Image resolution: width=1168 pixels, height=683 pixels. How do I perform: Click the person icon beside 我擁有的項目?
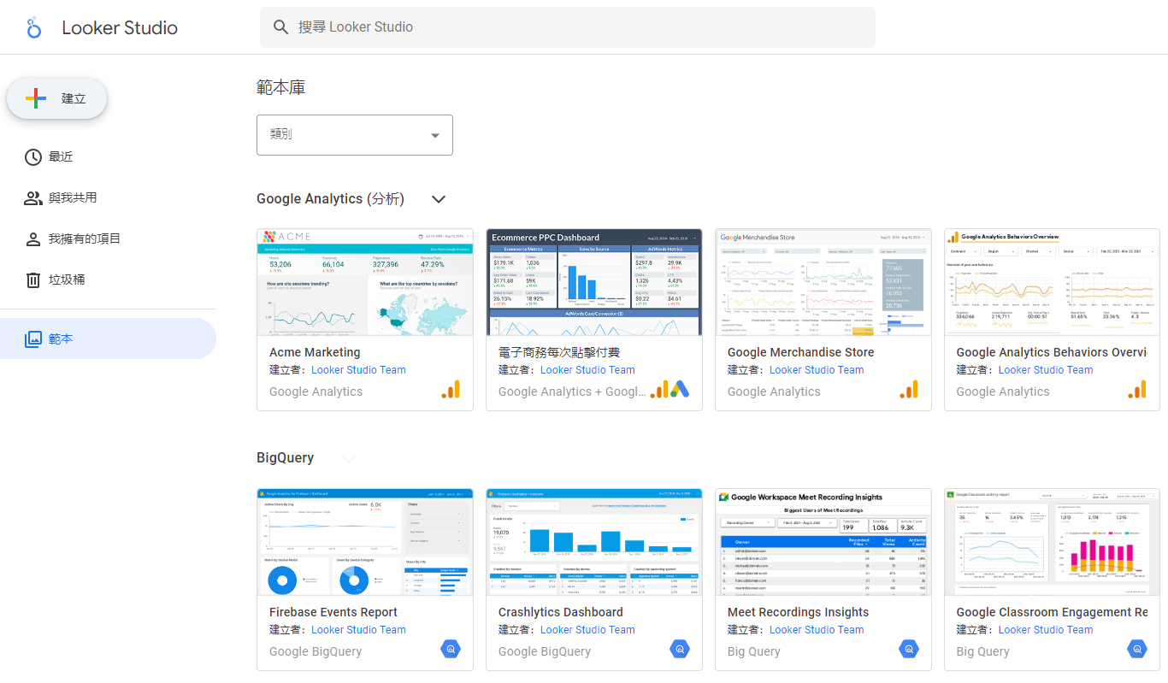pos(33,239)
